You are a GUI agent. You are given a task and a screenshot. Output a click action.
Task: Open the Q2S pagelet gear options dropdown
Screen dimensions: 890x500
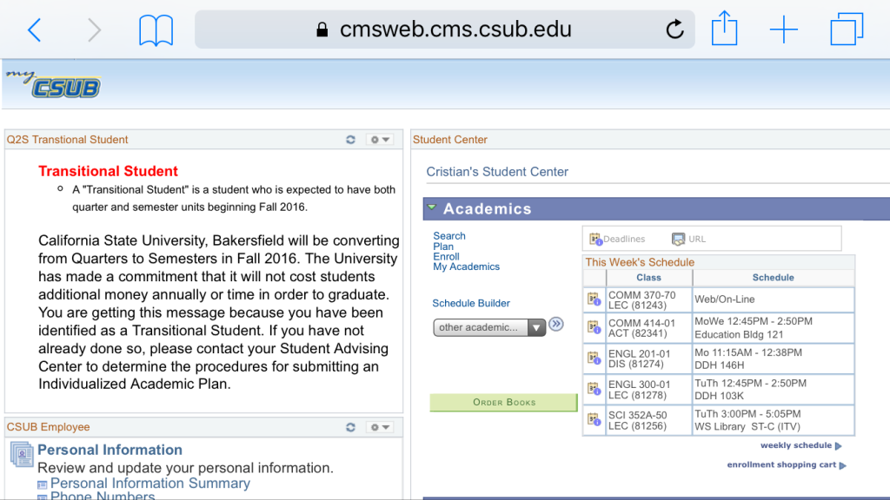tap(380, 140)
